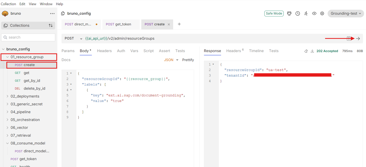Click the eye icon in top toolbar
This screenshot has height=167, width=366.
point(314,14)
